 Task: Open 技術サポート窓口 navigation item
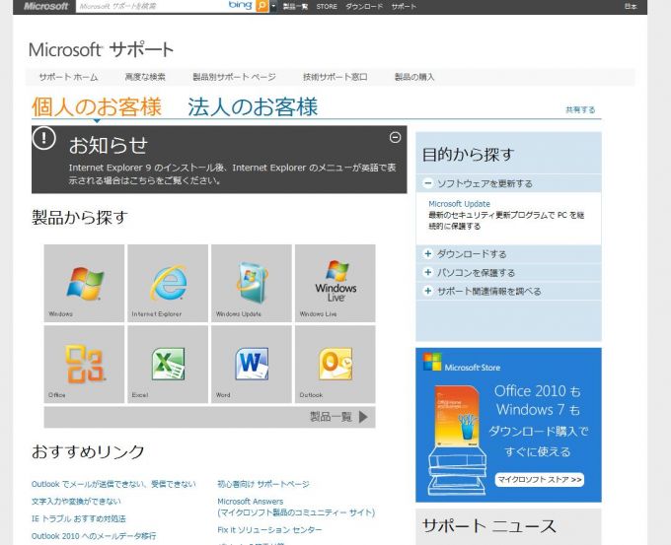(x=335, y=77)
